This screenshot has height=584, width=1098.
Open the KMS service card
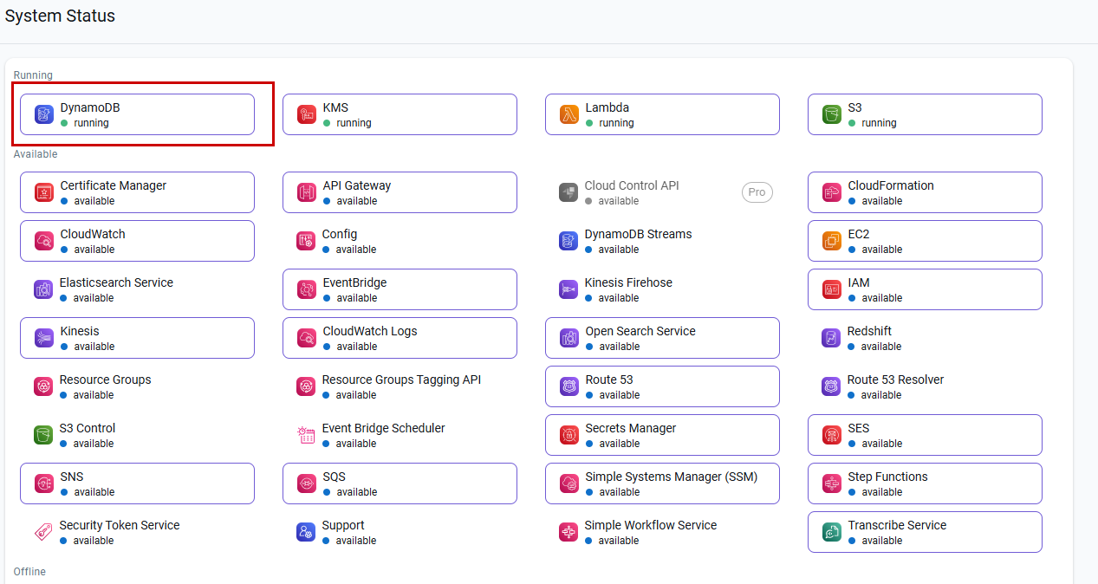(400, 114)
